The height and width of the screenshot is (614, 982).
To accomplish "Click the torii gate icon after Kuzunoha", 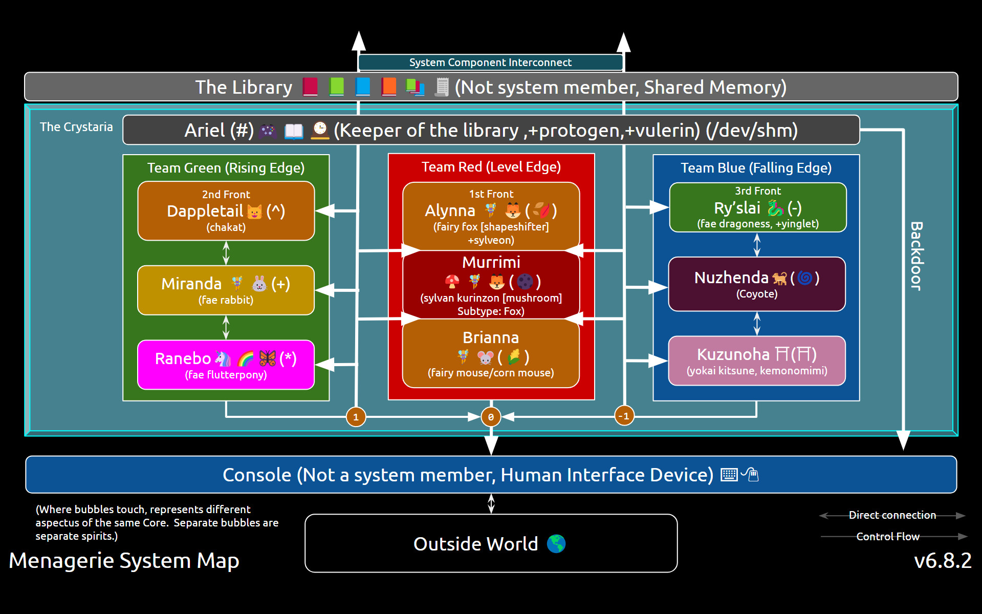I will click(782, 354).
